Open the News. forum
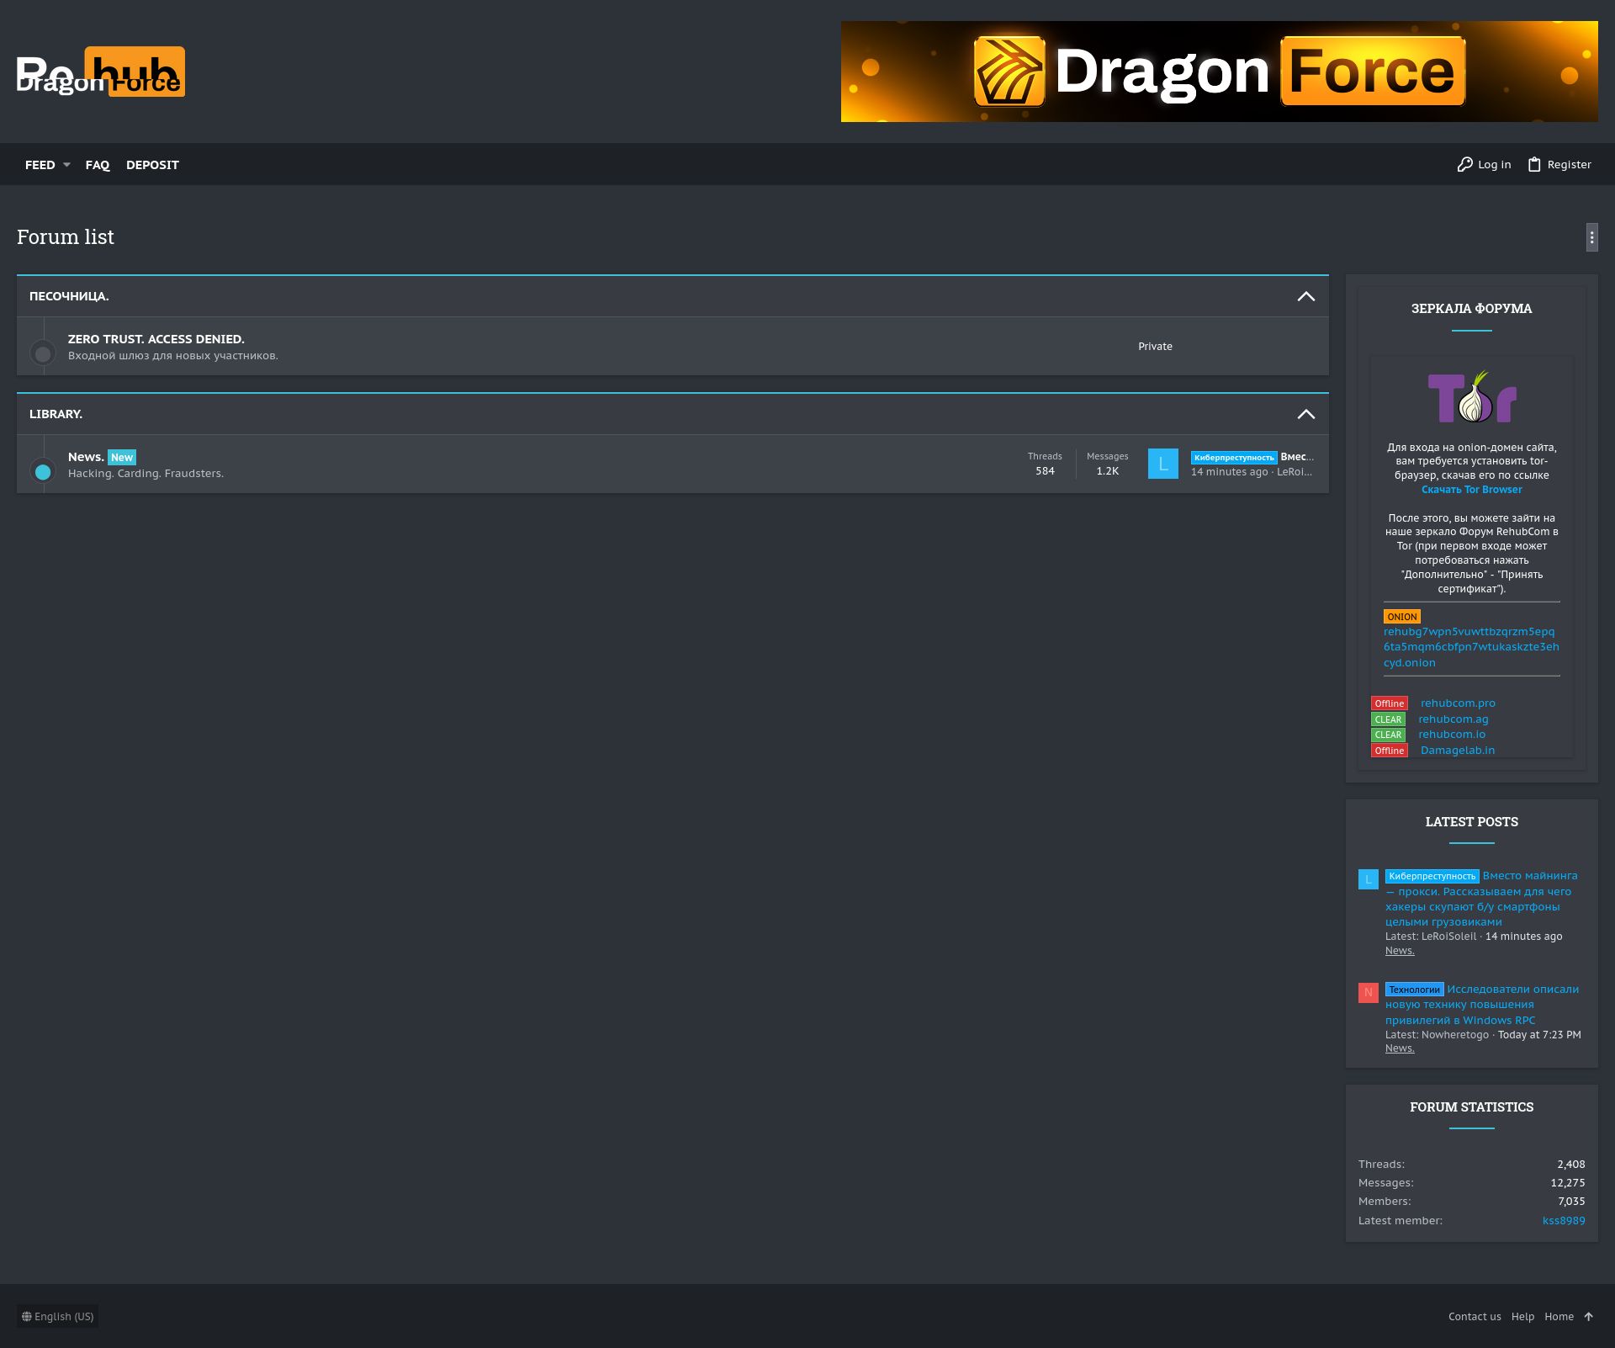The image size is (1615, 1348). (x=86, y=457)
